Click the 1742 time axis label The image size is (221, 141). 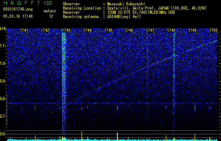[x=45, y=30]
